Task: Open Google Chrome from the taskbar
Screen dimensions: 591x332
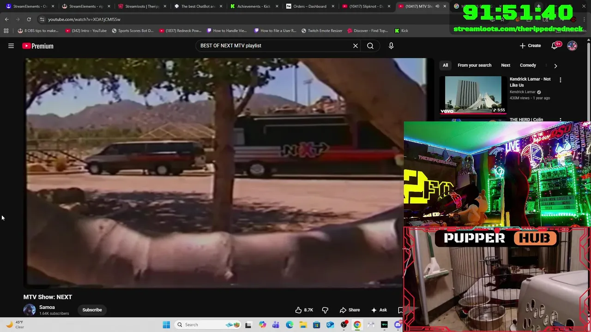Action: coord(357,325)
